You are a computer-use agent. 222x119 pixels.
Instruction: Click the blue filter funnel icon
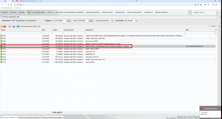coord(18,27)
